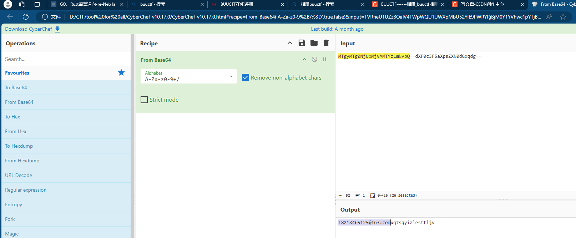576x238 pixels.
Task: Select To Hex operation
Action: pyautogui.click(x=66, y=117)
